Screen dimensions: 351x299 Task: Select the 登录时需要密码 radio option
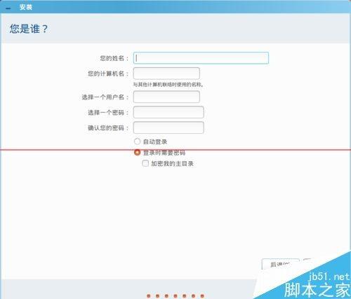click(137, 153)
